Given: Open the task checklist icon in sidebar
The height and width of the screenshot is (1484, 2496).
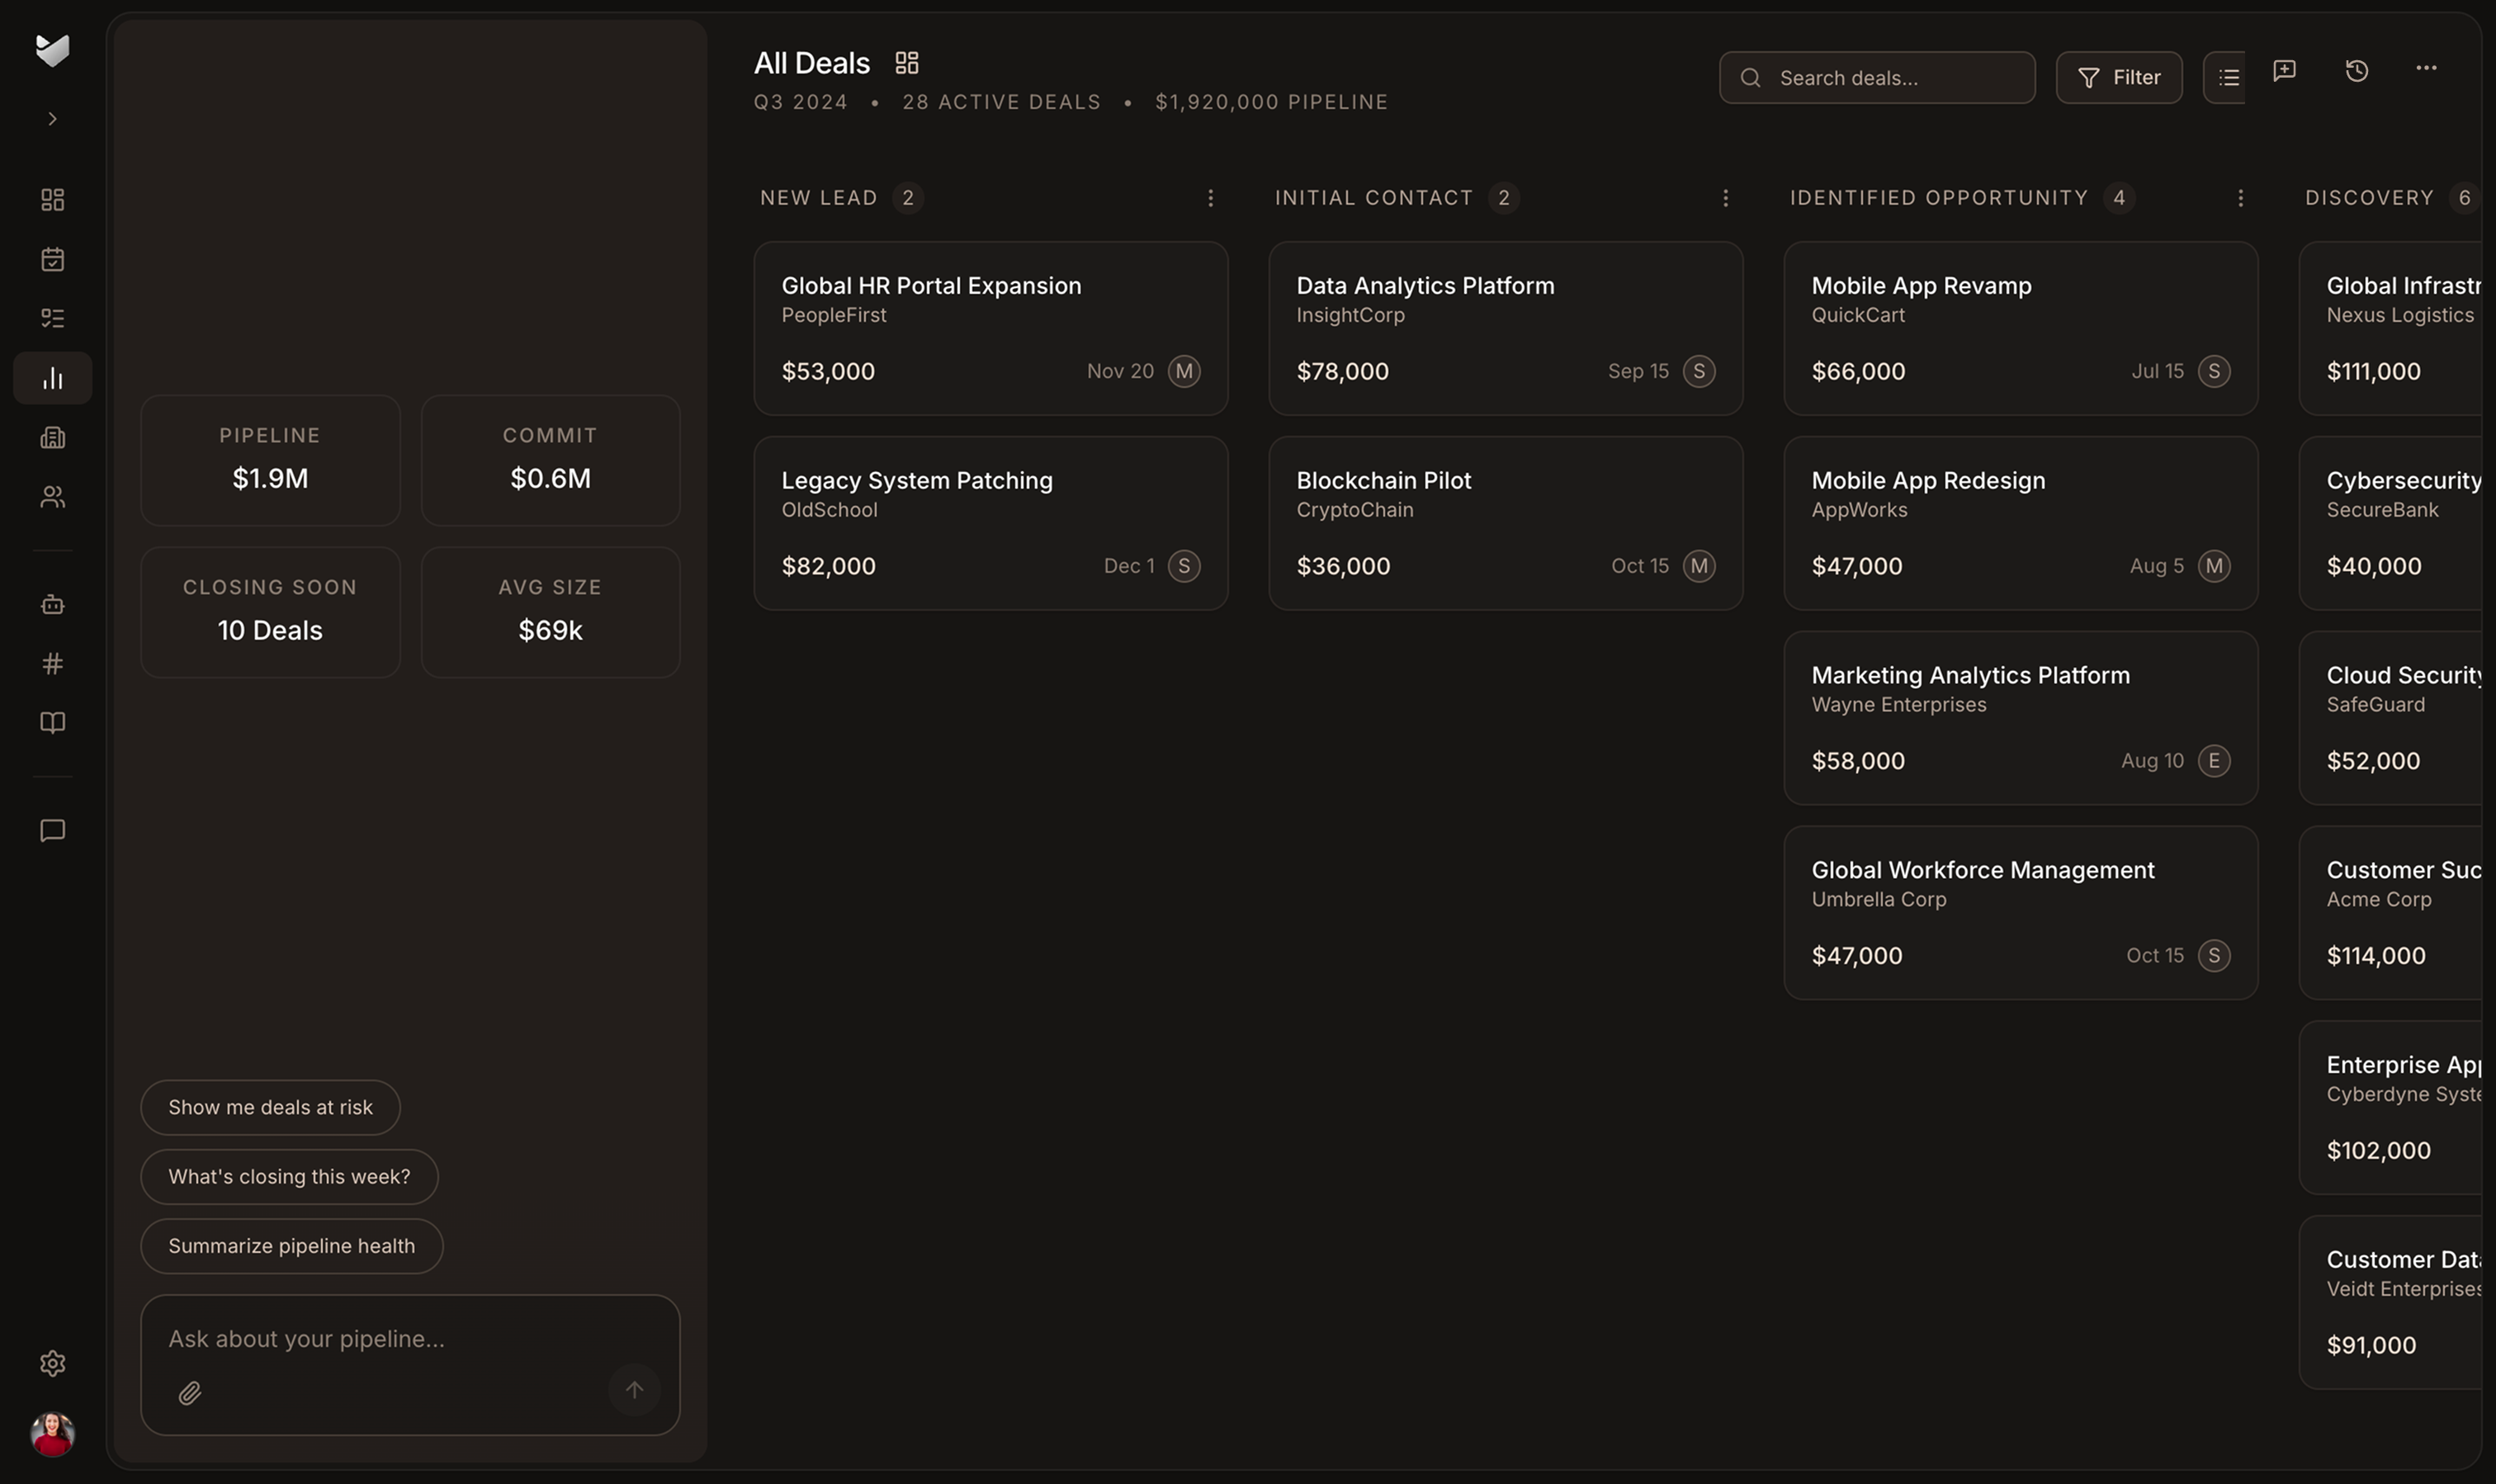Looking at the screenshot, I should [x=52, y=318].
